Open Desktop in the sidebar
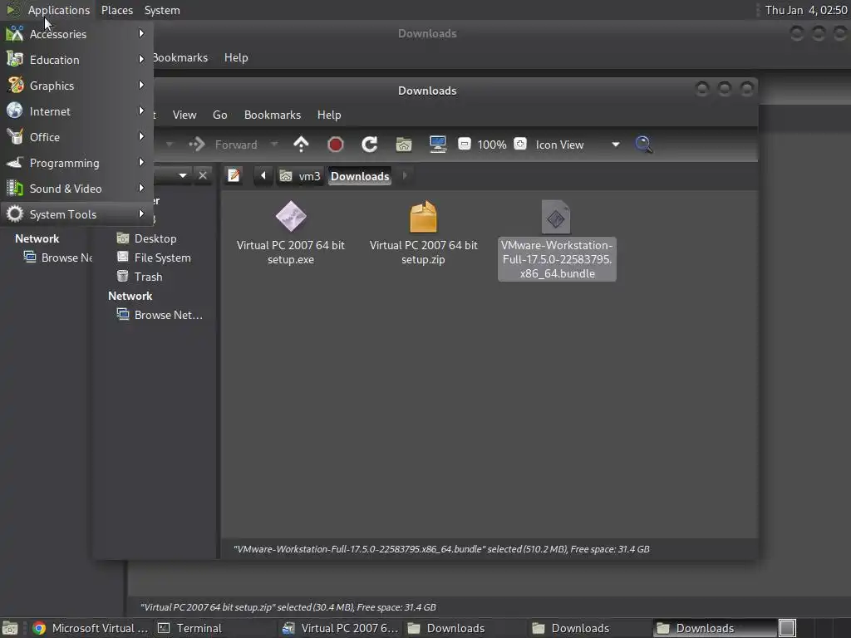851x638 pixels. click(x=155, y=238)
